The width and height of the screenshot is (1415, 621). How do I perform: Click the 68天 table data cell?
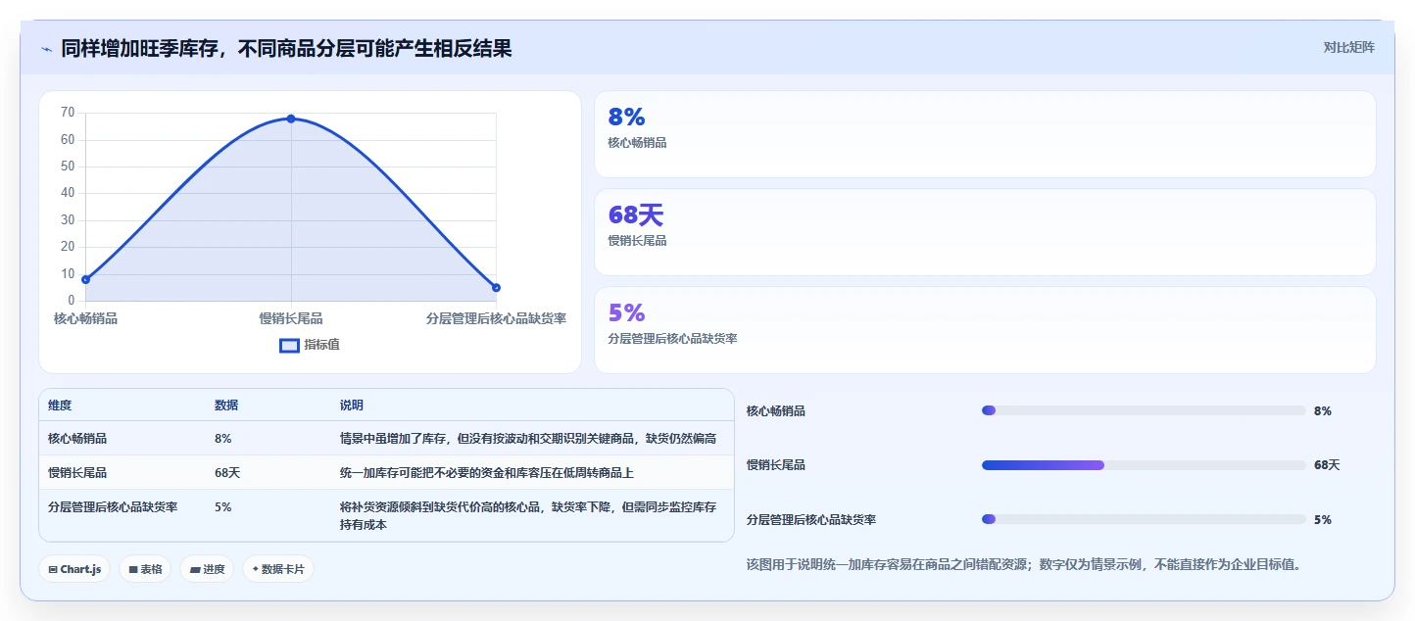(x=227, y=473)
